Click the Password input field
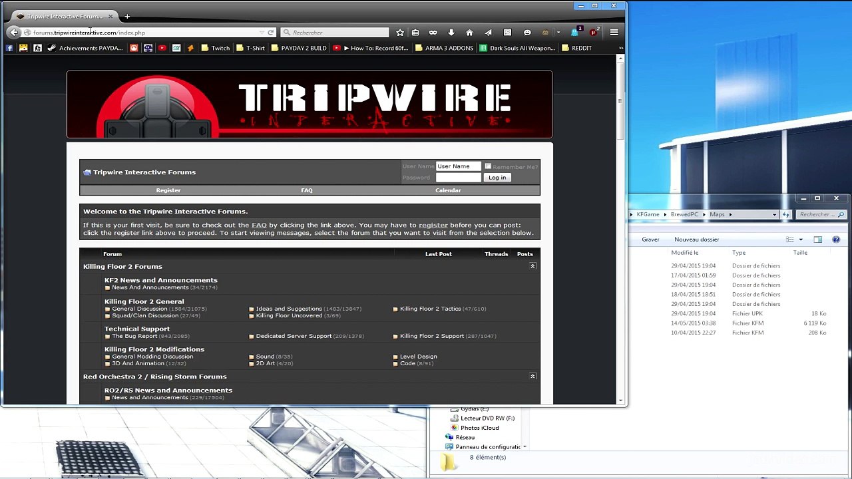 pos(458,178)
